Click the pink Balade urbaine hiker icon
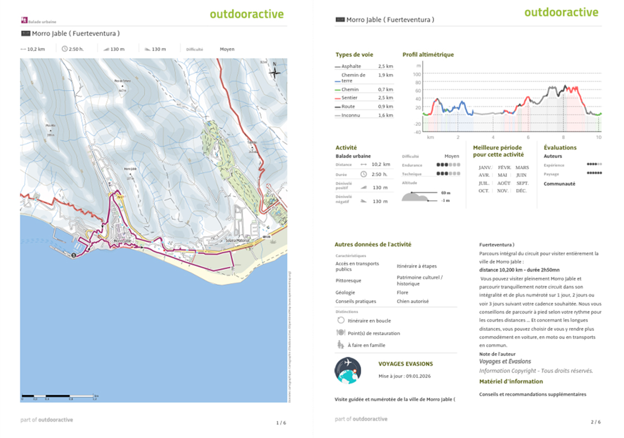The image size is (624, 438). tap(24, 21)
